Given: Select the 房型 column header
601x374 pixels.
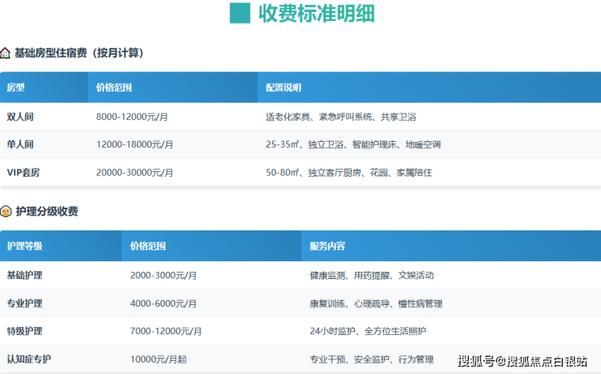Looking at the screenshot, I should tap(16, 88).
